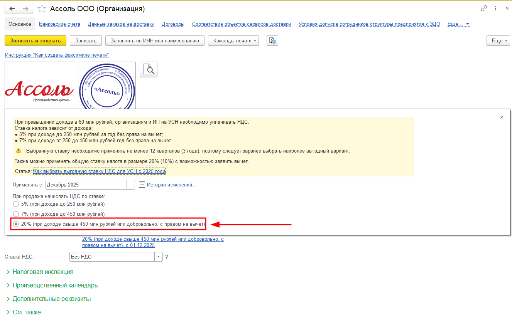This screenshot has height=319, width=512.
Task: Click the blue question mark help icon
Action: pos(167,257)
